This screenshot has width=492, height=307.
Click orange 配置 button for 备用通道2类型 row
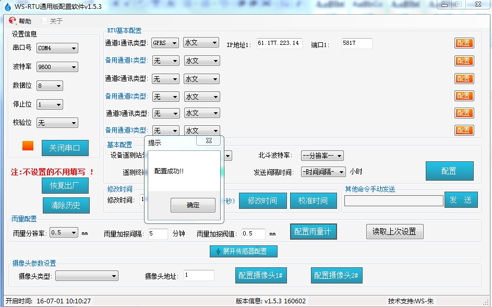464,96
